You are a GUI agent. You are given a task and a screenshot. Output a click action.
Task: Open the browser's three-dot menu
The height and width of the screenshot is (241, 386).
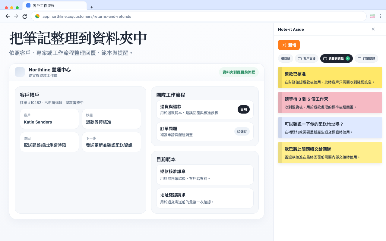tap(380, 16)
